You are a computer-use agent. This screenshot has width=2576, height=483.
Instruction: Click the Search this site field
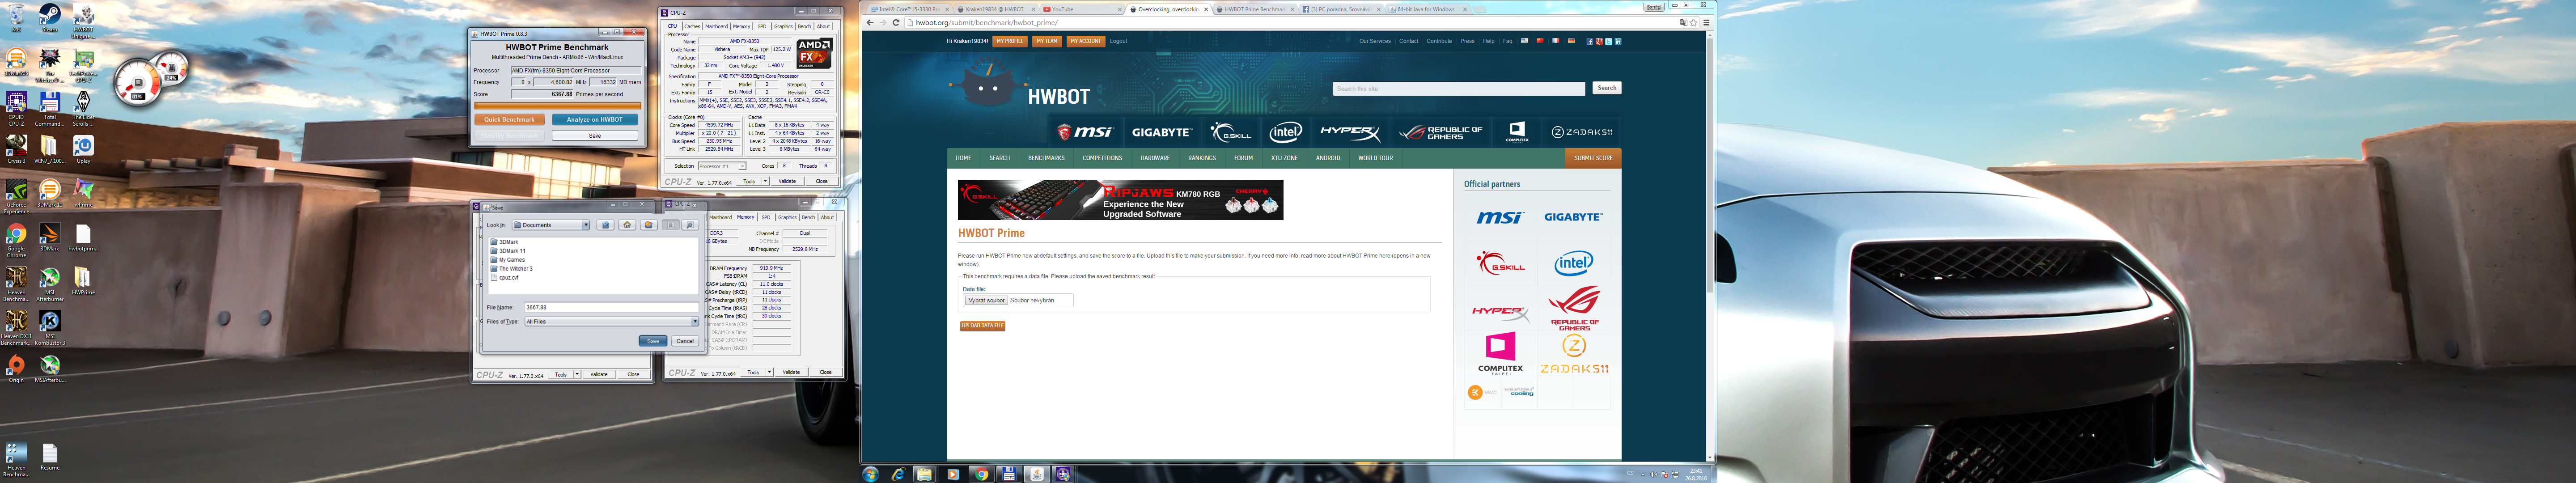coord(1458,88)
